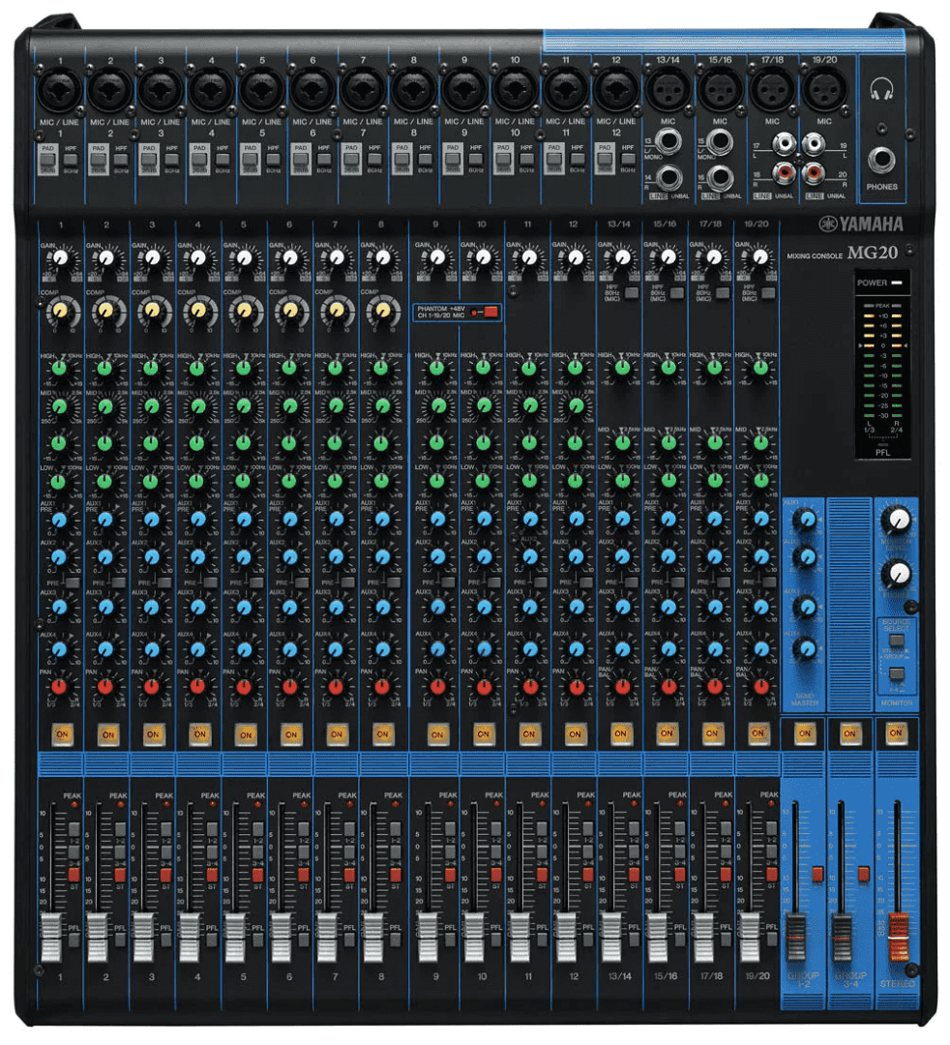950x1045 pixels.
Task: Click the channel 15/16 fader cap
Action: (658, 936)
